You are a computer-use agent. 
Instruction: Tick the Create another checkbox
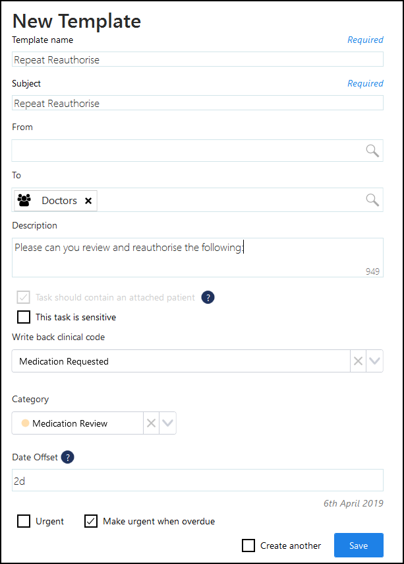click(248, 546)
